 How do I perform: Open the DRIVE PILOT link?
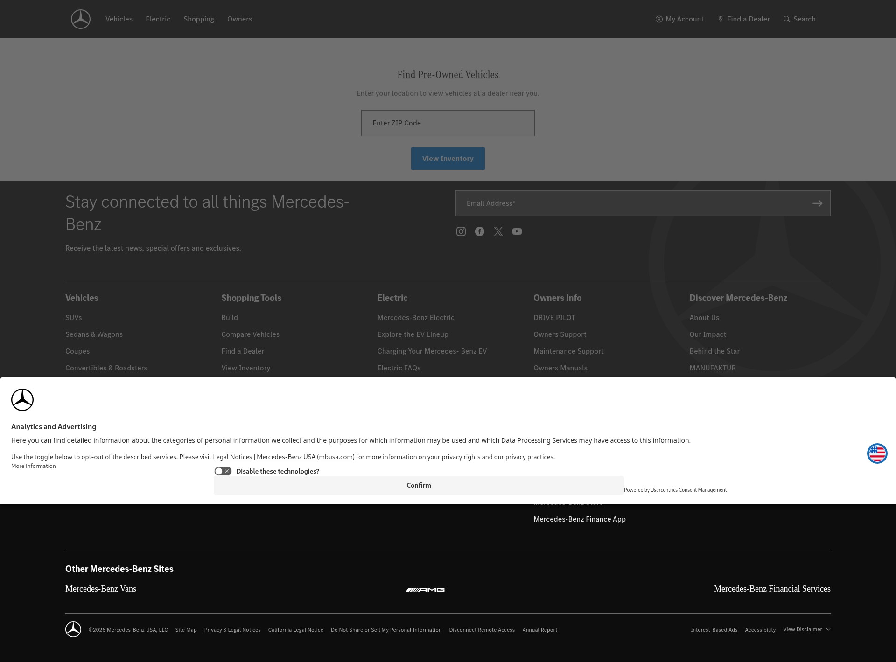[554, 318]
